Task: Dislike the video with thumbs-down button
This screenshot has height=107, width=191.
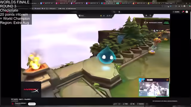Action: (x=119, y=104)
